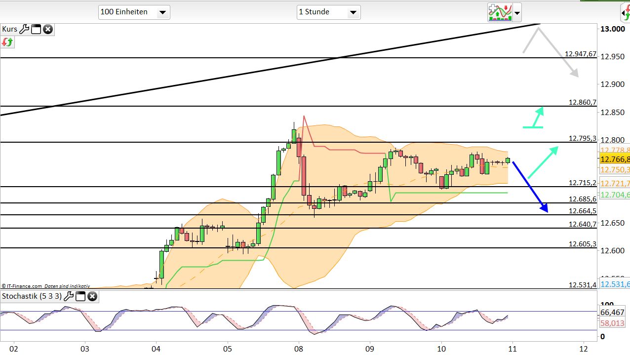The width and height of the screenshot is (630, 355).
Task: Select the Stochastik (5 3 3) panel title
Action: [33, 296]
